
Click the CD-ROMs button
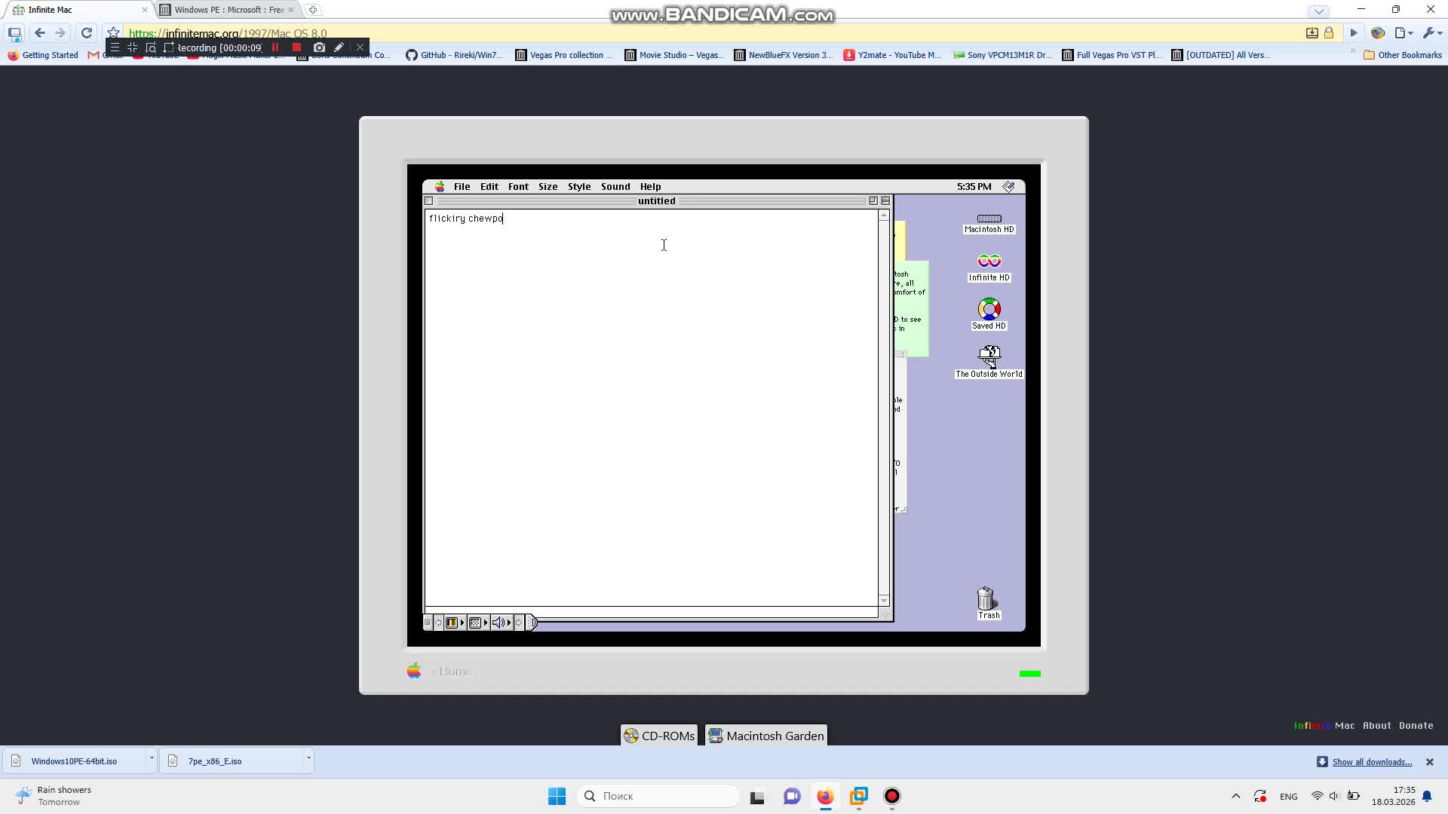[x=659, y=736]
